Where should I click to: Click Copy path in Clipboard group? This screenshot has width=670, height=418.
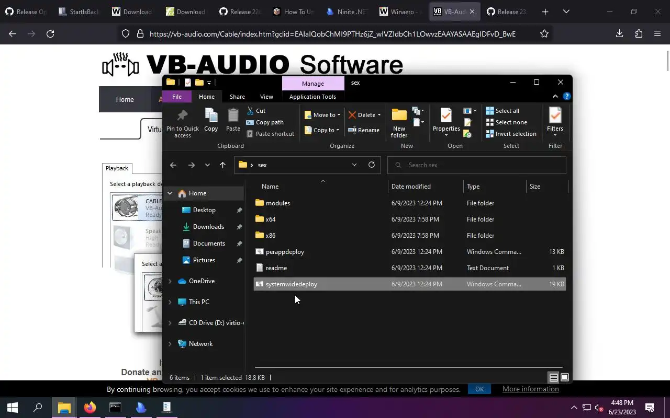pos(265,122)
